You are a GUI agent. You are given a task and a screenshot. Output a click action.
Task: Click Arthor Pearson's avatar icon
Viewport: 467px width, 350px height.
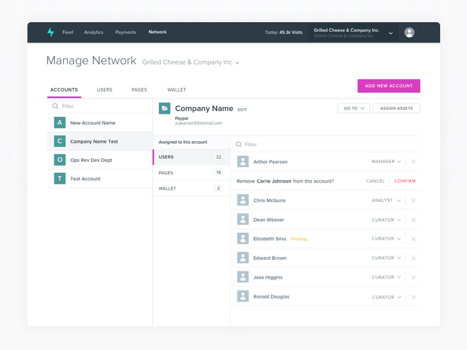coord(243,162)
